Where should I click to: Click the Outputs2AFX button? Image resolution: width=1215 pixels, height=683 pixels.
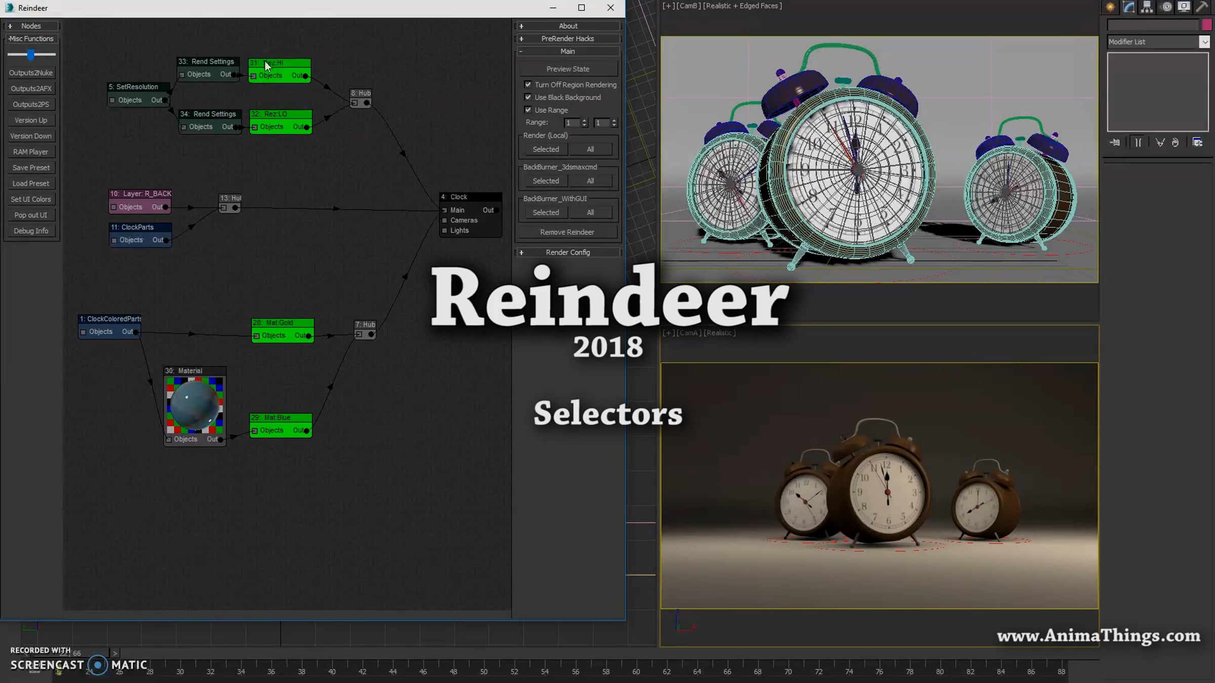click(31, 89)
